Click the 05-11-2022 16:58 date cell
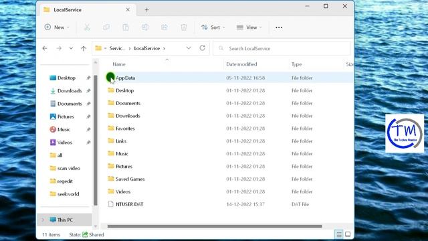 245,78
